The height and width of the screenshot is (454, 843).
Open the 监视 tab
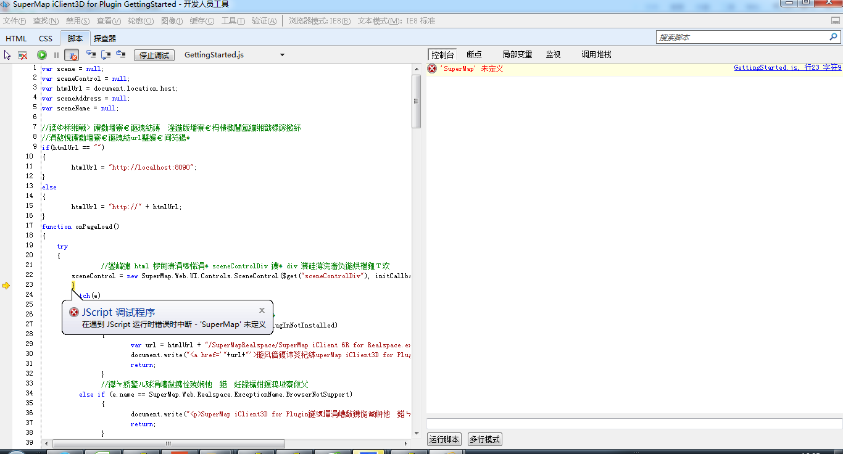553,54
